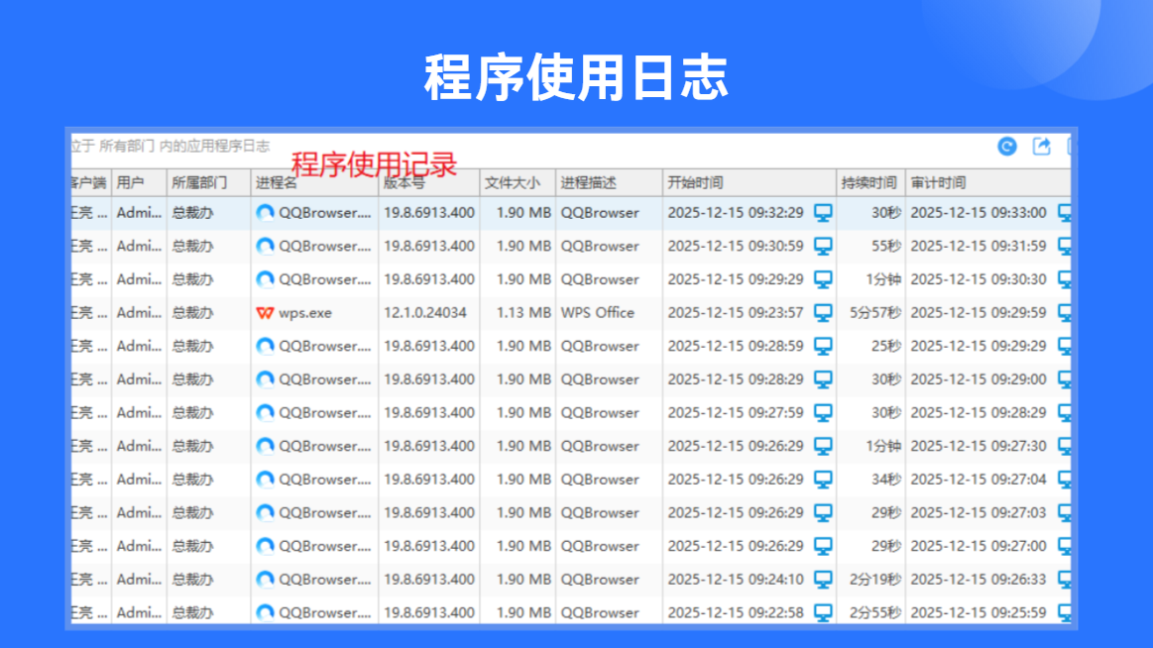The image size is (1153, 648).
Task: Click monitor icon beside start time 09:28:29
Action: pos(823,379)
